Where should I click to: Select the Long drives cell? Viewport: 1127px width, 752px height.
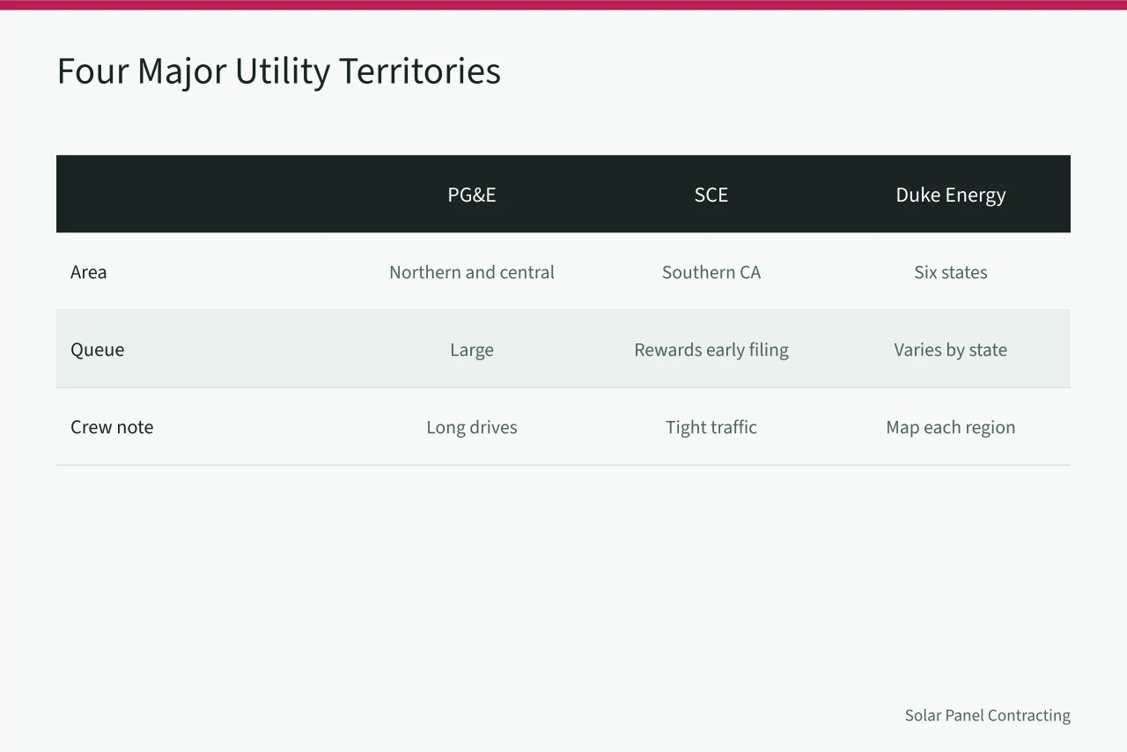(x=472, y=428)
